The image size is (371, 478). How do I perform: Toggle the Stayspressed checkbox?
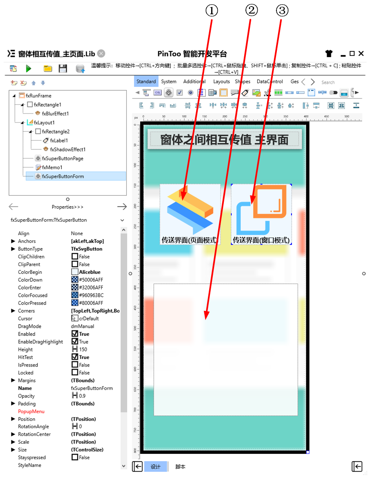(75, 457)
